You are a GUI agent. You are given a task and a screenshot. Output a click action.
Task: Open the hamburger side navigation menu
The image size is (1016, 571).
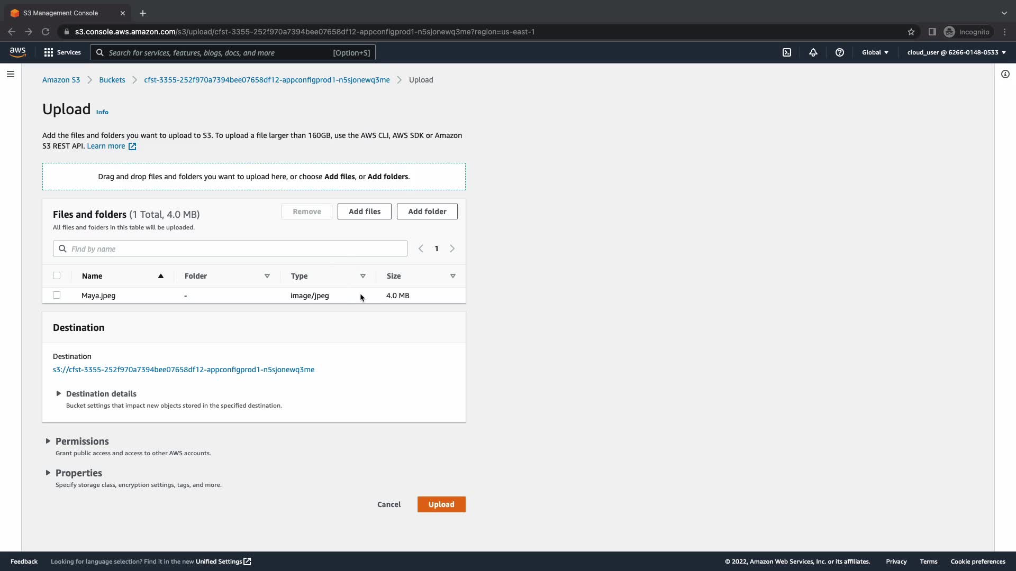[11, 74]
